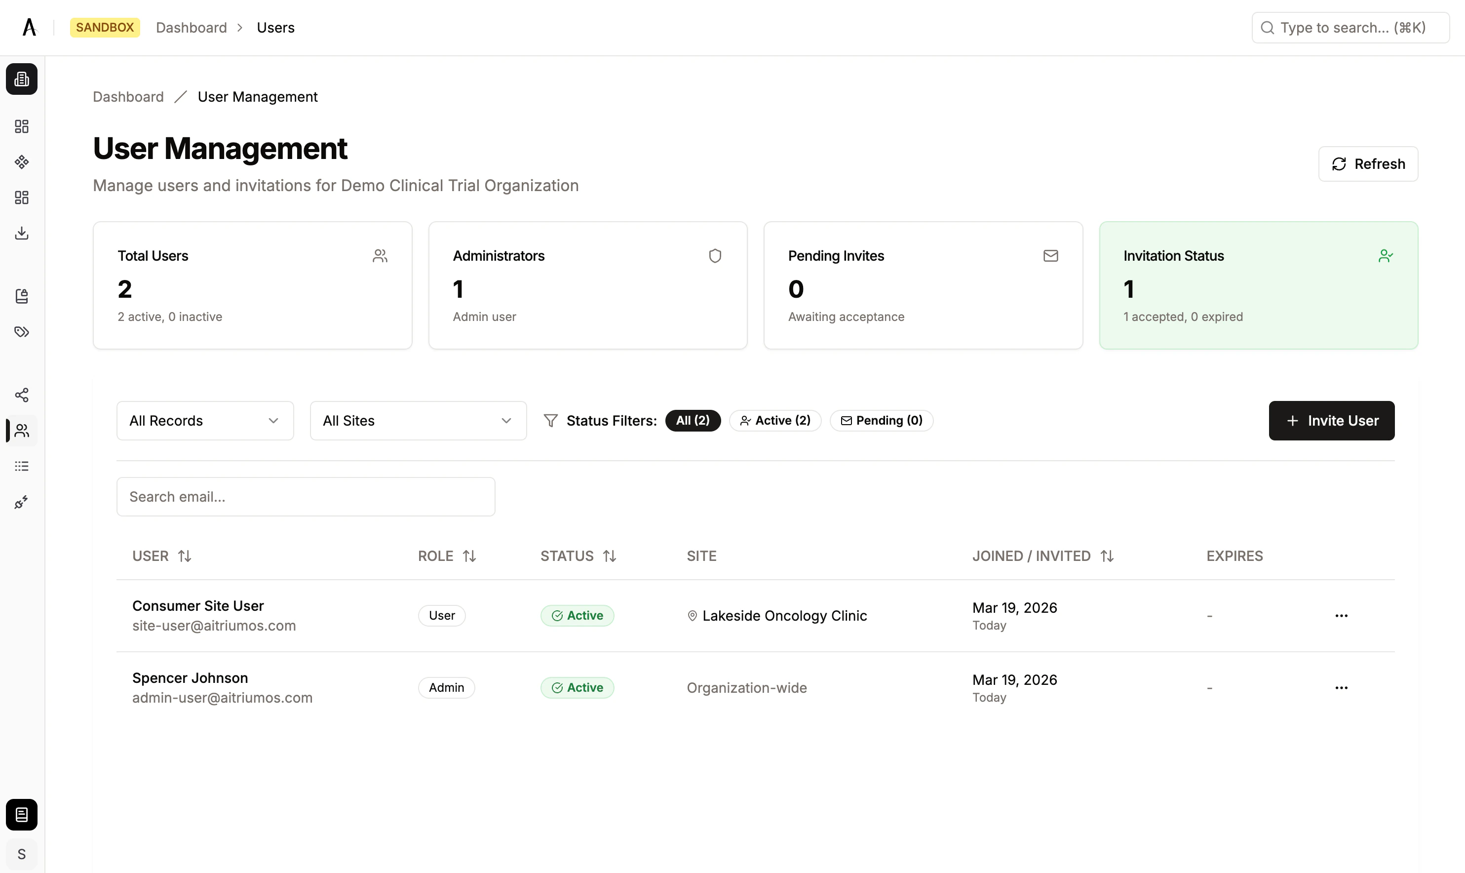Open the dashboard grid icon in sidebar

coord(22,126)
